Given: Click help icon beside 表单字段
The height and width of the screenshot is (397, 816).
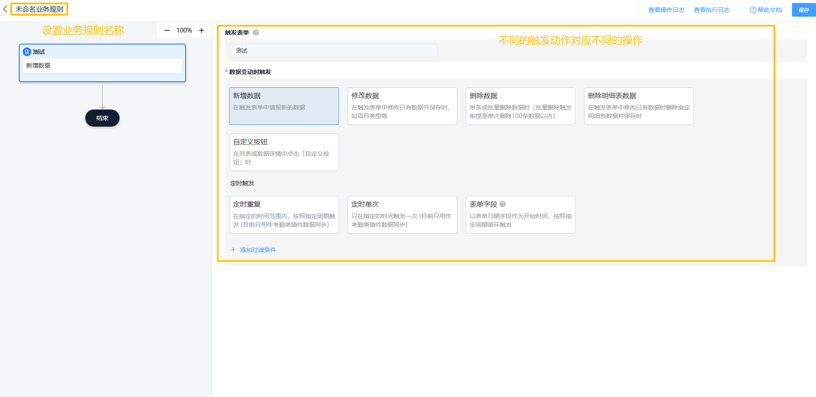Looking at the screenshot, I should coord(503,204).
